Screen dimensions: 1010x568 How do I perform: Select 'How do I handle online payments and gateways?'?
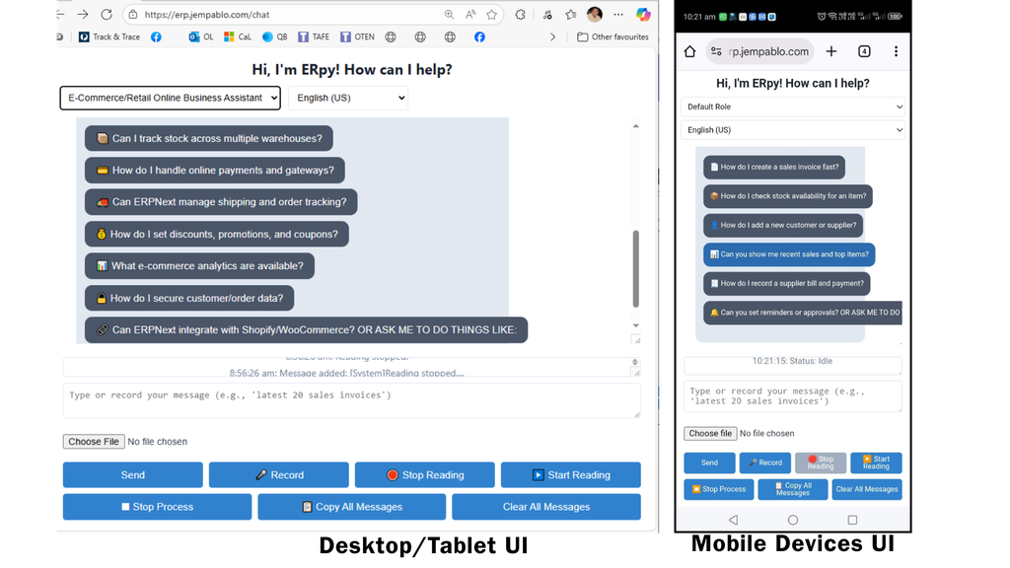pos(214,170)
